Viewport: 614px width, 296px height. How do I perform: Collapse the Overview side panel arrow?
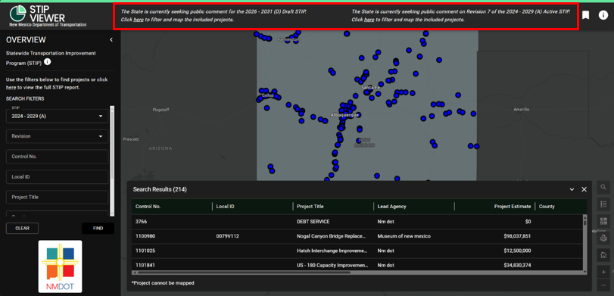click(111, 39)
